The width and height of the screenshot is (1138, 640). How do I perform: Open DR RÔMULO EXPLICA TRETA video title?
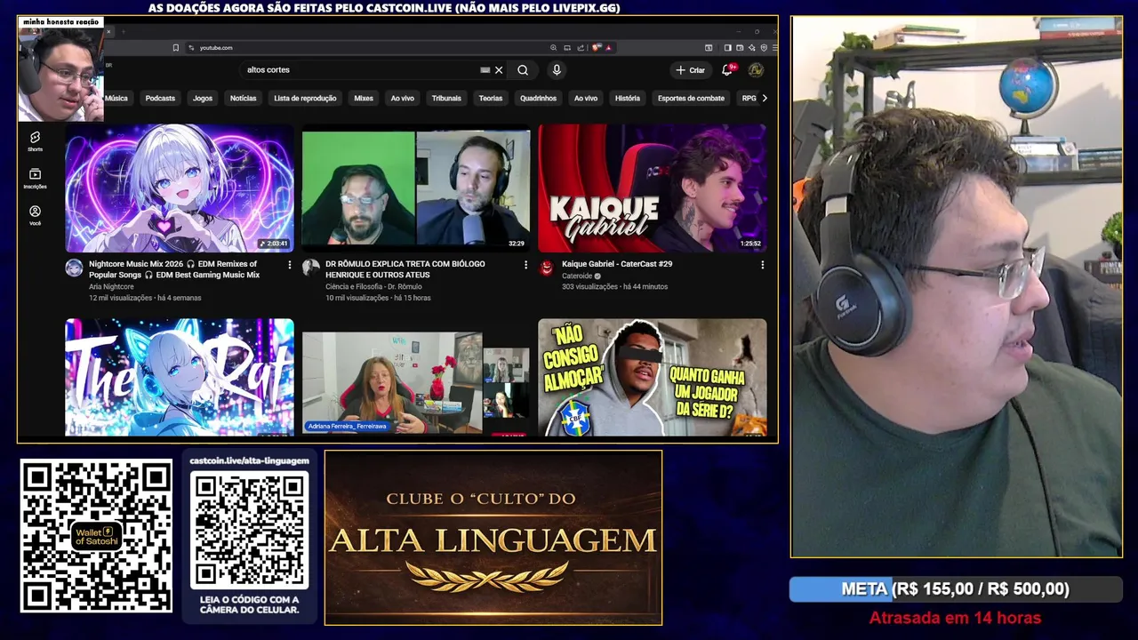tap(405, 269)
